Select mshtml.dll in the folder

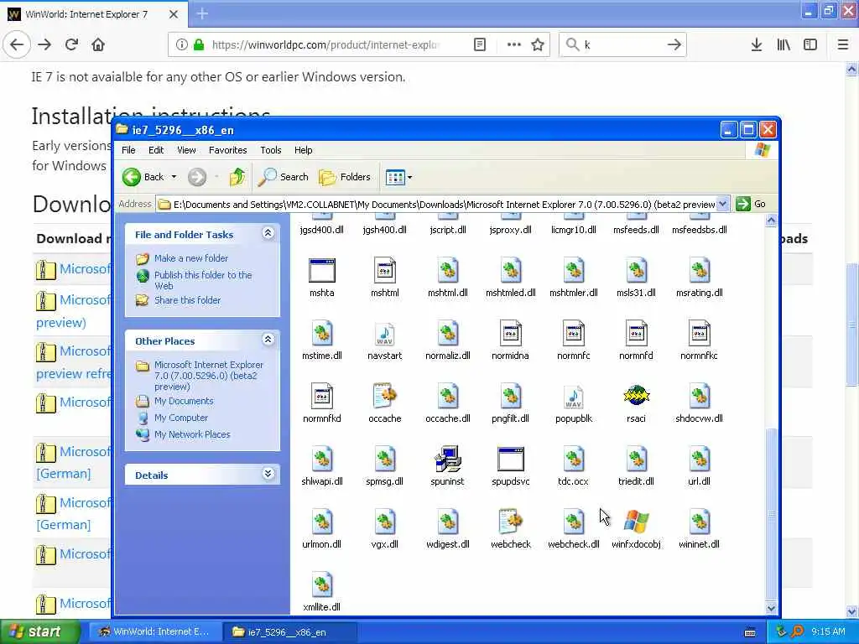[x=448, y=271]
